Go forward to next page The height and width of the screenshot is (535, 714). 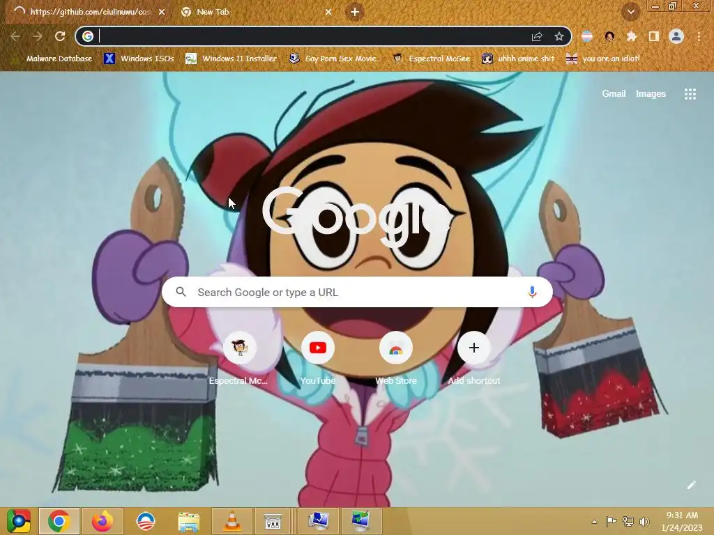click(x=38, y=36)
